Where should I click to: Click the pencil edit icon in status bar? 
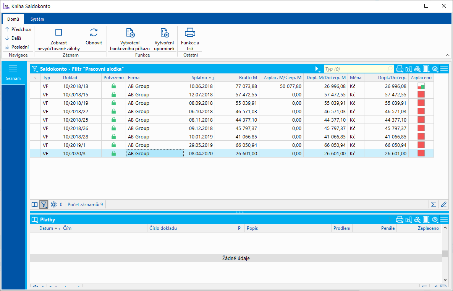click(443, 205)
